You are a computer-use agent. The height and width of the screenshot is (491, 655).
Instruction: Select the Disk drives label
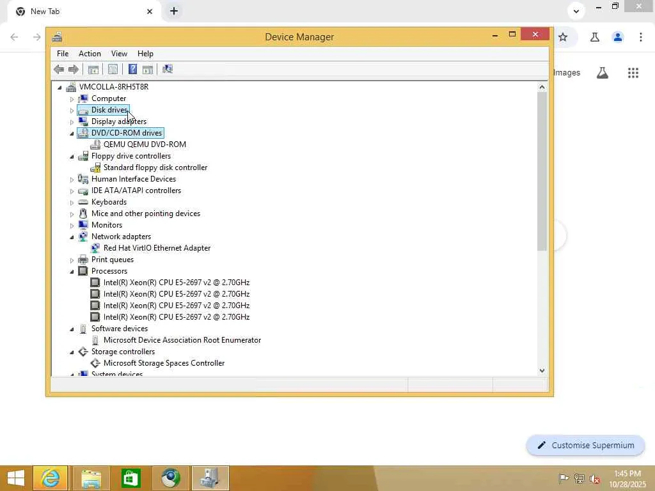[109, 110]
